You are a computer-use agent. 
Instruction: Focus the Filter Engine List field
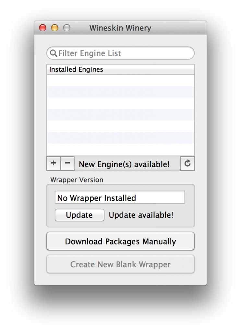[x=125, y=53]
